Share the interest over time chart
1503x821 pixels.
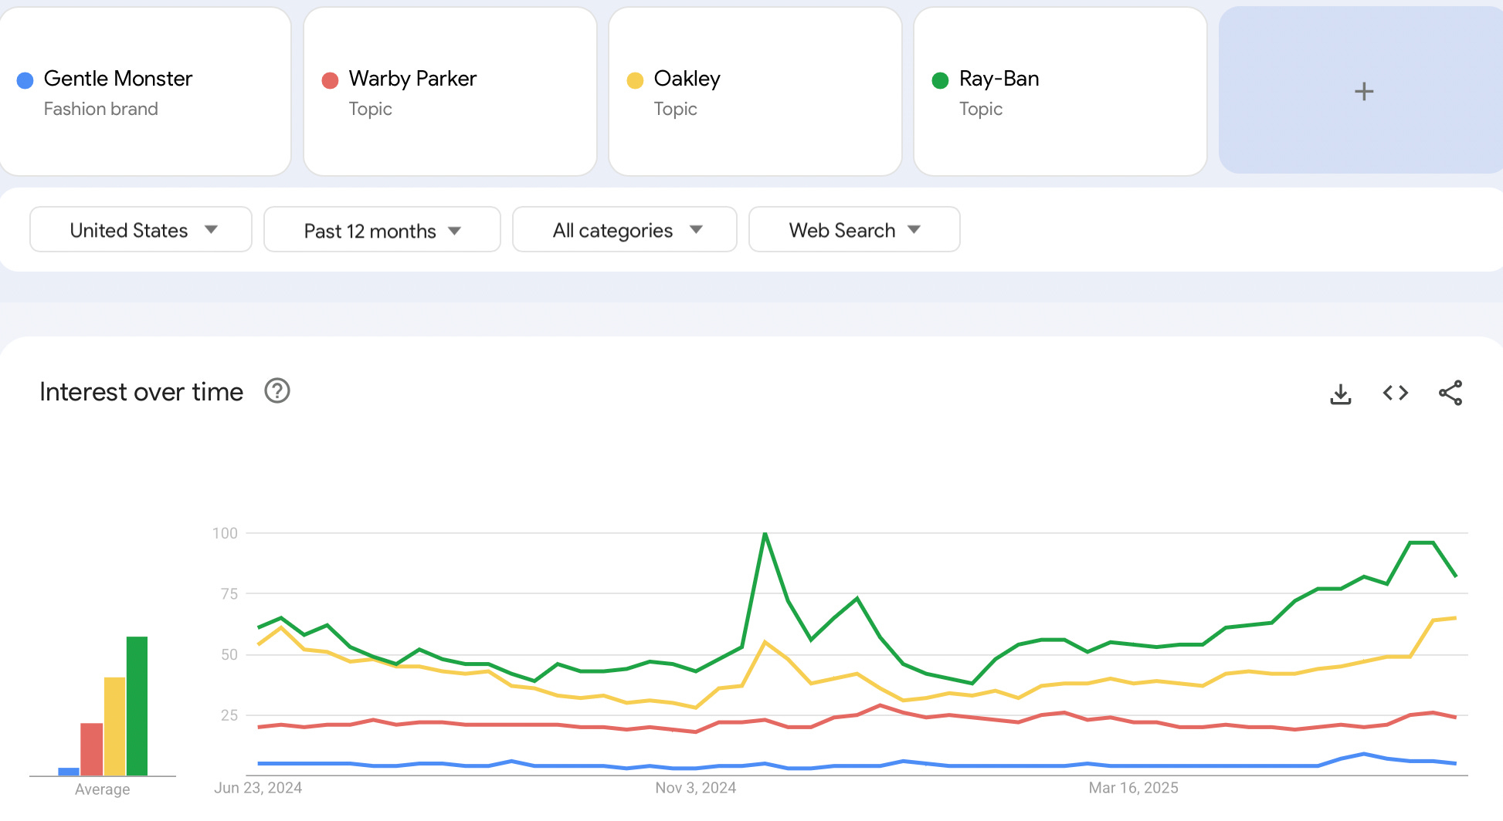click(1450, 393)
